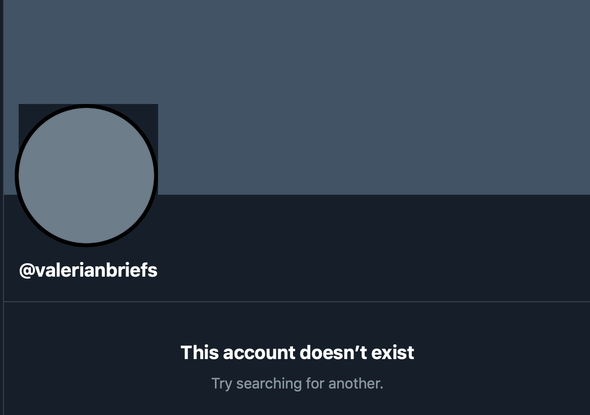Click the "This account doesn't exist" heading
This screenshot has width=590, height=415.
[297, 353]
